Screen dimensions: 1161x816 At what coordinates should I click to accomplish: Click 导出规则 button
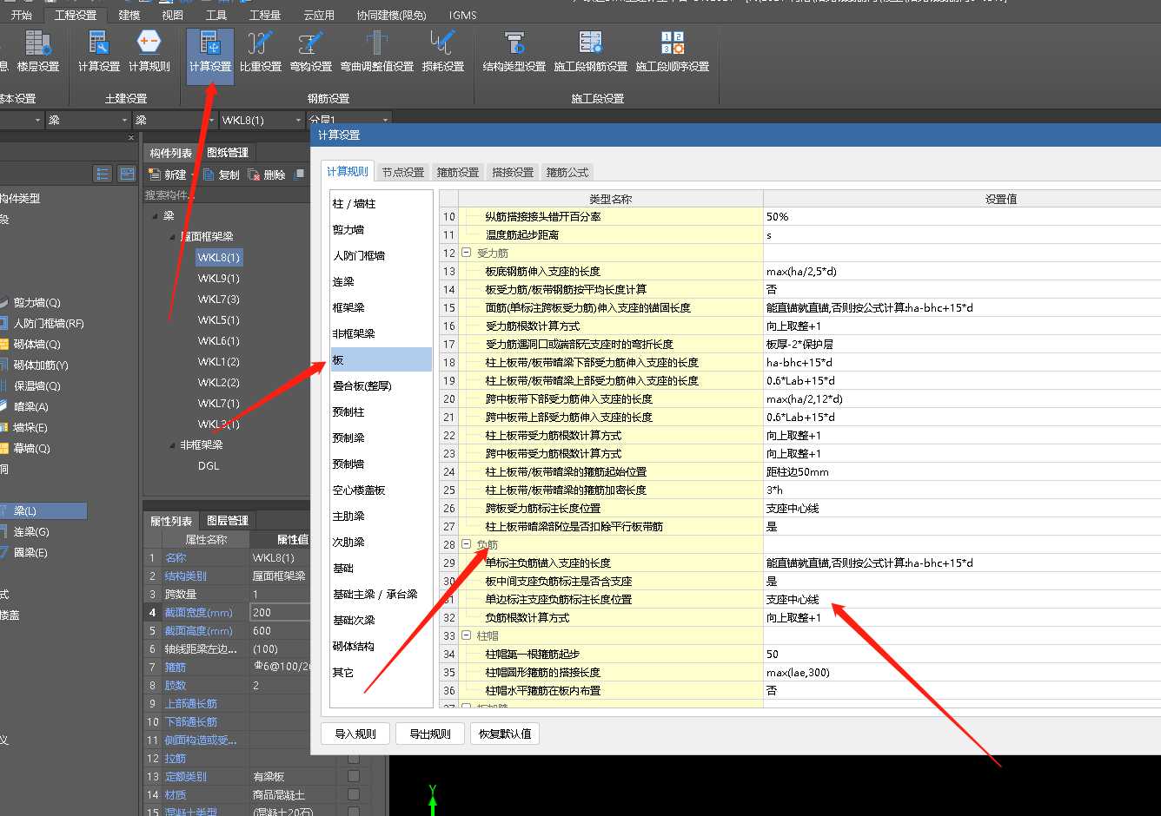pos(430,734)
